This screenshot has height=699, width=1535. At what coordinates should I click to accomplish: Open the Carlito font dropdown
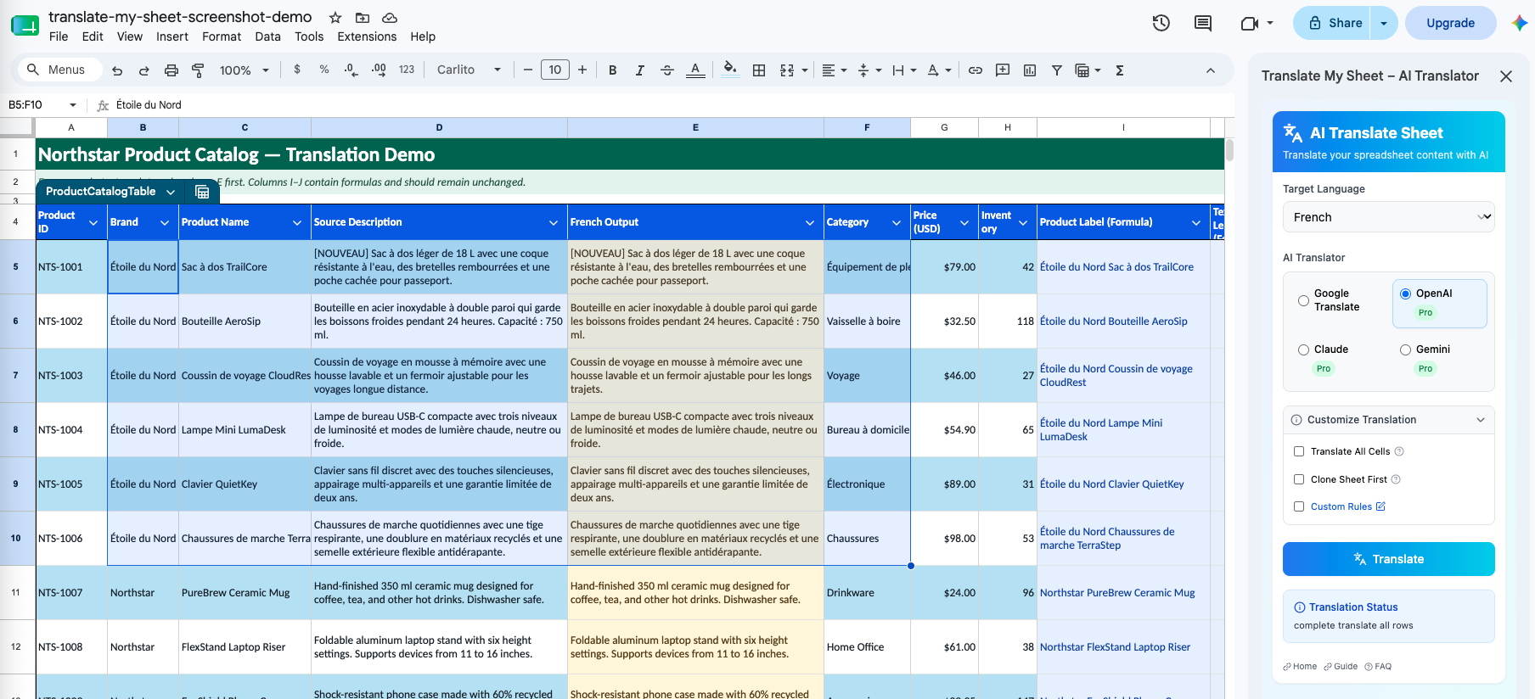(x=469, y=70)
